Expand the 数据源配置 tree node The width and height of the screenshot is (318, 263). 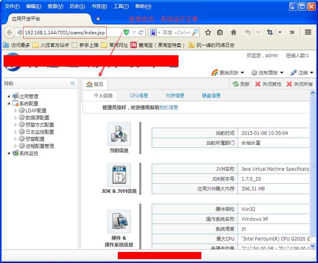tap(15, 118)
